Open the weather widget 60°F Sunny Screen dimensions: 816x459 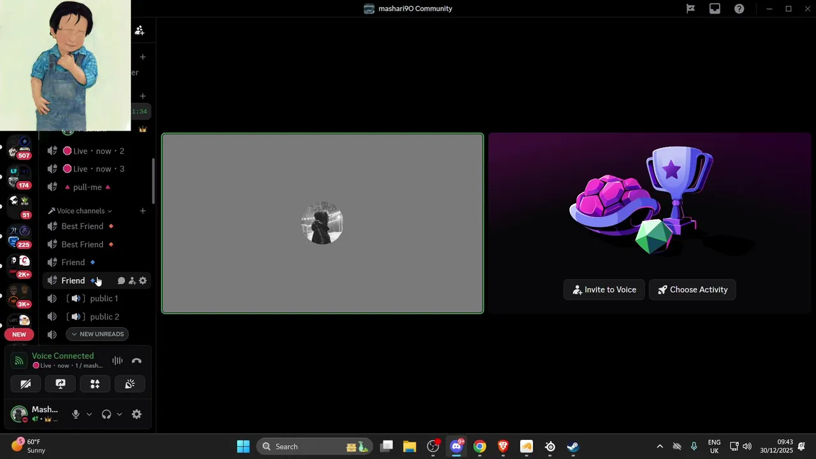click(29, 446)
